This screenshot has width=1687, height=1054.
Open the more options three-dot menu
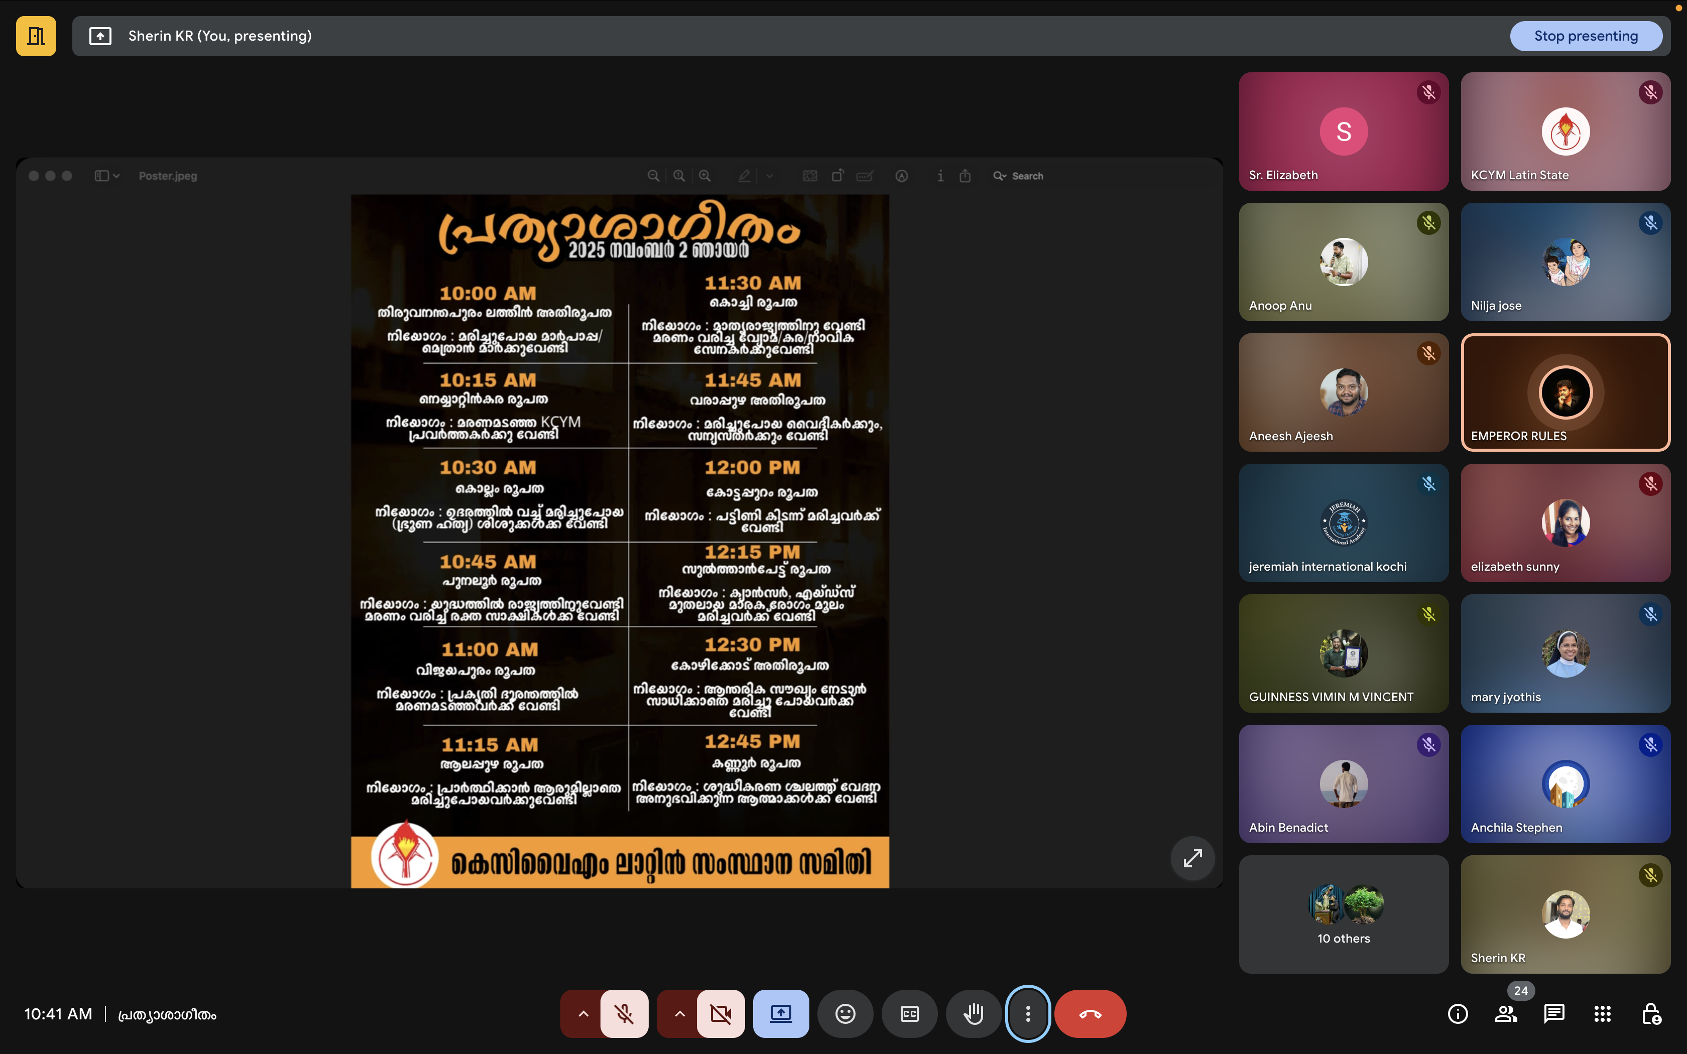[x=1028, y=1013]
